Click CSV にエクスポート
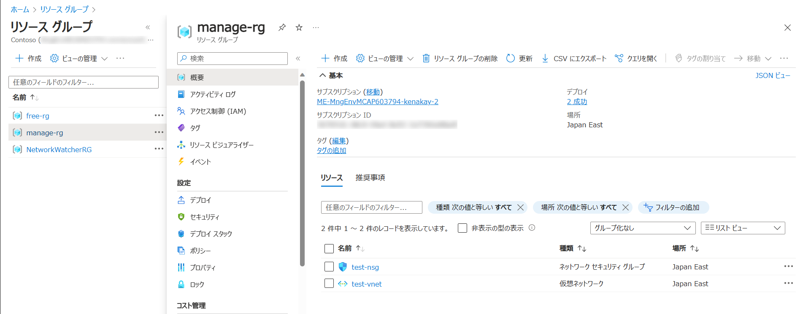803x314 pixels. tap(574, 59)
